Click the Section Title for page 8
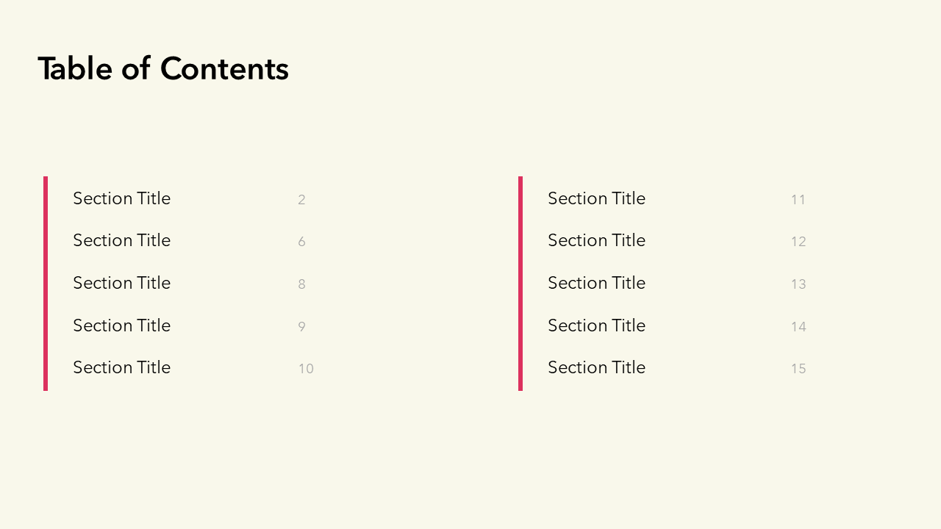 click(x=121, y=283)
